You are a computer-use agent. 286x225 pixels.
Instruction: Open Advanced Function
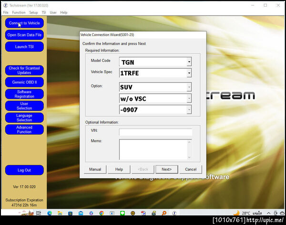point(24,129)
